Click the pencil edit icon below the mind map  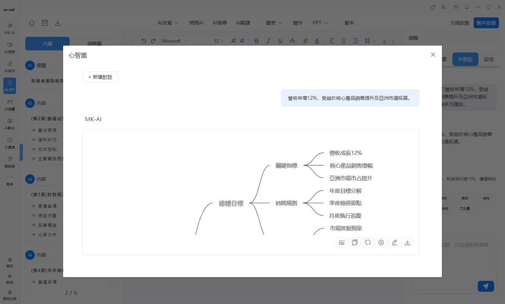(x=394, y=242)
